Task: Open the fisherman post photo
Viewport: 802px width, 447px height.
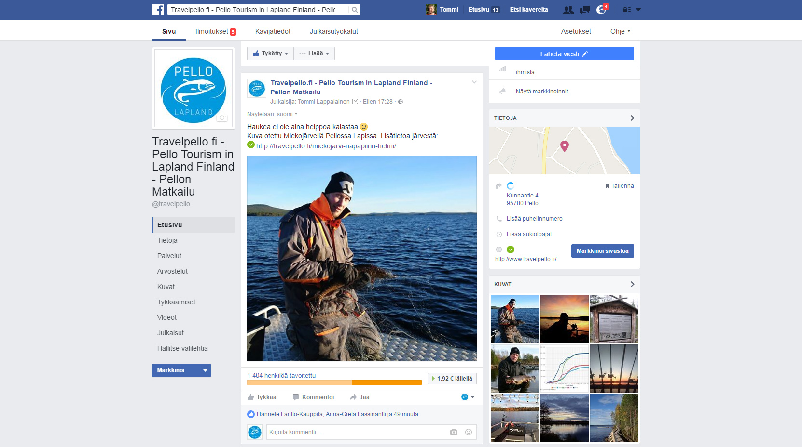Action: pos(362,258)
